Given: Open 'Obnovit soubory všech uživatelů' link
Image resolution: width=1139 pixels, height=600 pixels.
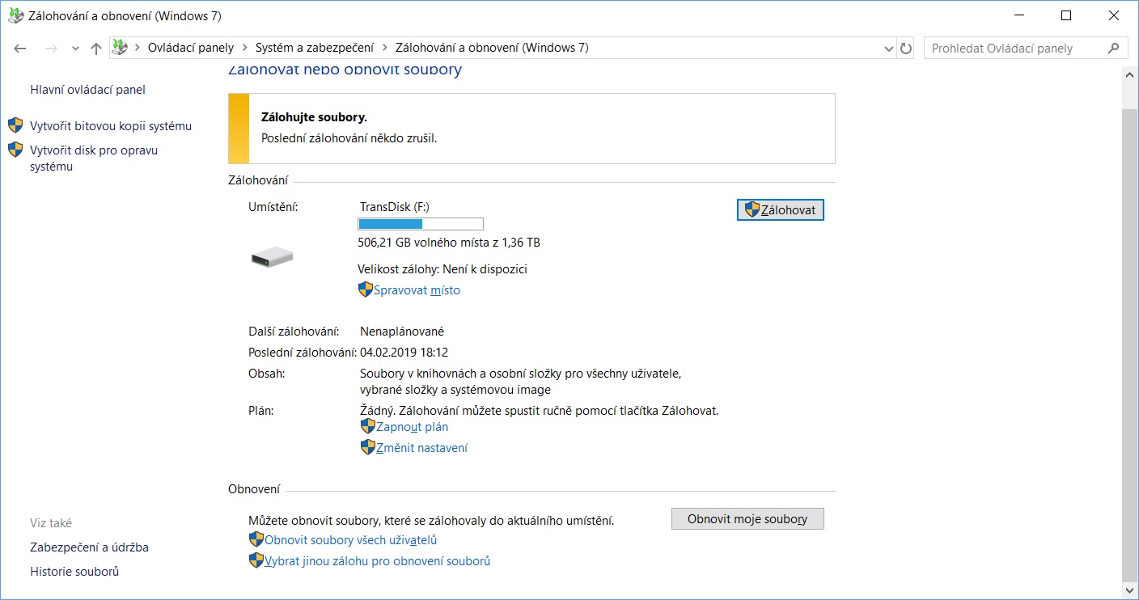Looking at the screenshot, I should 351,540.
